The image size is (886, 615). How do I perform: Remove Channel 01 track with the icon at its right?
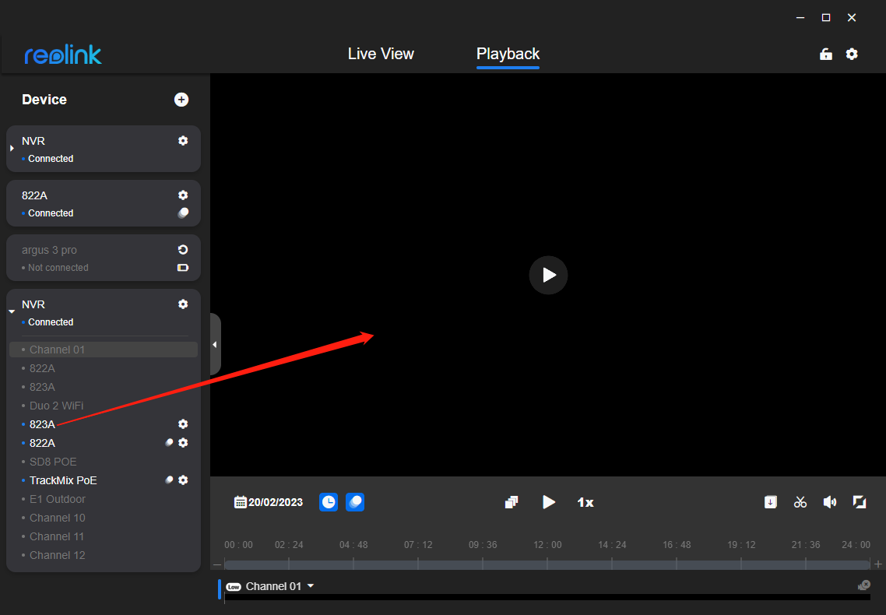864,585
